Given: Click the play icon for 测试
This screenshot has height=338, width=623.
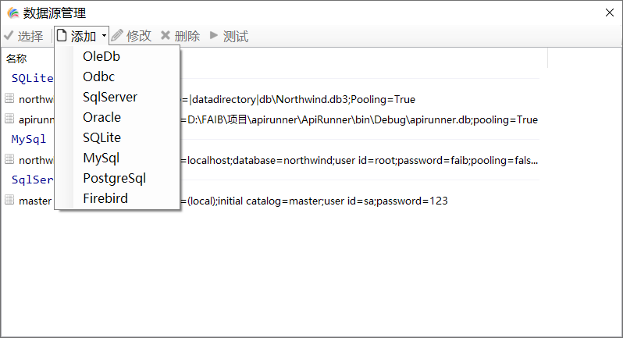Looking at the screenshot, I should (214, 35).
